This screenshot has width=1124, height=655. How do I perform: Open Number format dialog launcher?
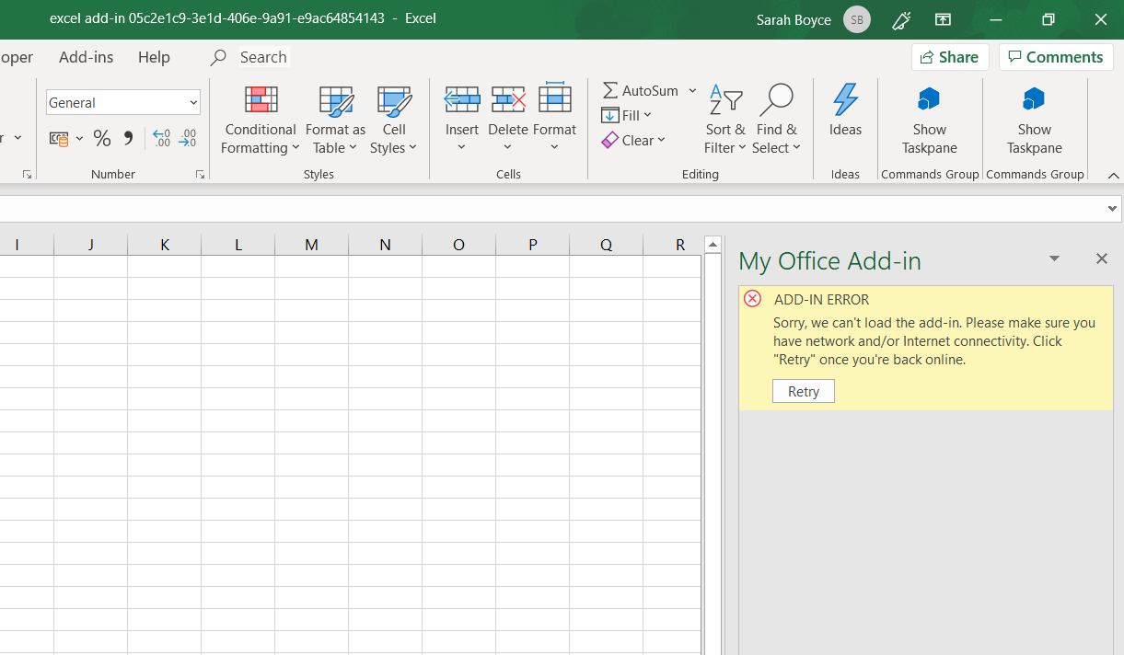(x=200, y=174)
